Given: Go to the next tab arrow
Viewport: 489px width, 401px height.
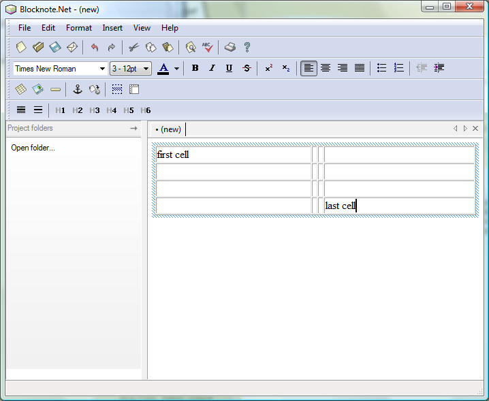Looking at the screenshot, I should 465,128.
